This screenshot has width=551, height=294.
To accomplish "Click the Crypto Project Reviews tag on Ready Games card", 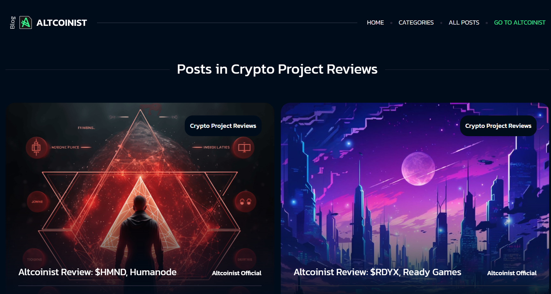I will pyautogui.click(x=498, y=126).
